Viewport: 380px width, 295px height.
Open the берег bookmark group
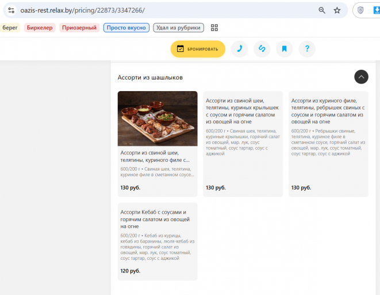(x=10, y=28)
